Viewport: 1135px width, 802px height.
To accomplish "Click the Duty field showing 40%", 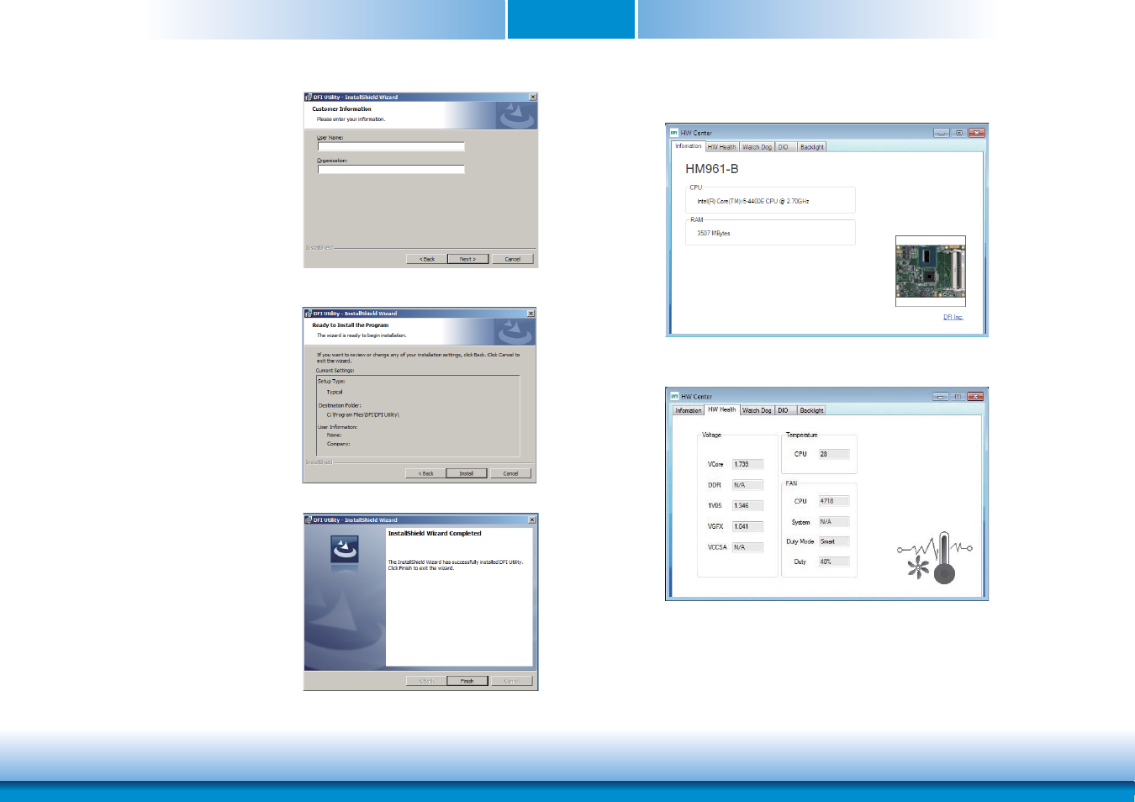I will point(834,562).
